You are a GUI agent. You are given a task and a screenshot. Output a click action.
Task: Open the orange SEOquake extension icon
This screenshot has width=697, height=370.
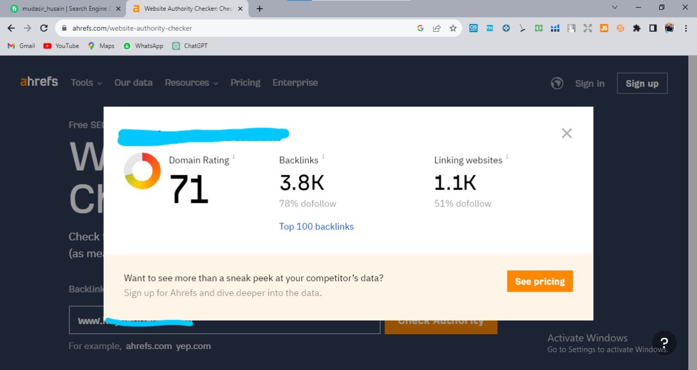(620, 29)
